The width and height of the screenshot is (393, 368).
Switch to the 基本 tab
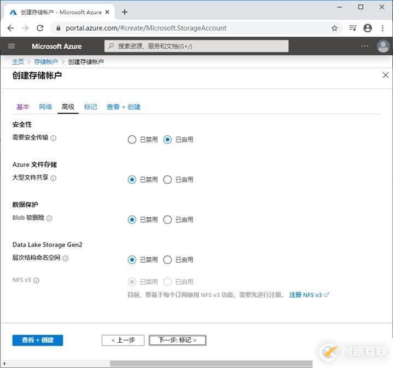23,107
